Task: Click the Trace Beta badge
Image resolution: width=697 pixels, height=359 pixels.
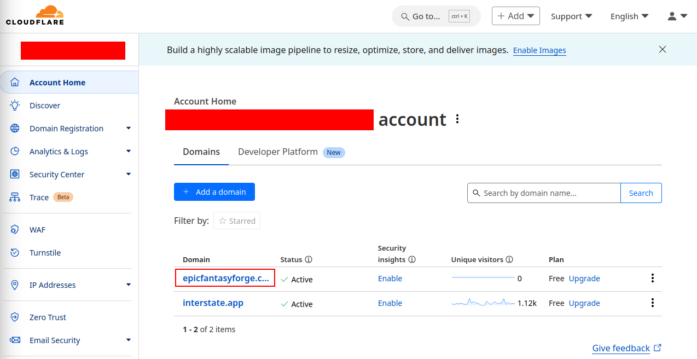Action: 63,197
